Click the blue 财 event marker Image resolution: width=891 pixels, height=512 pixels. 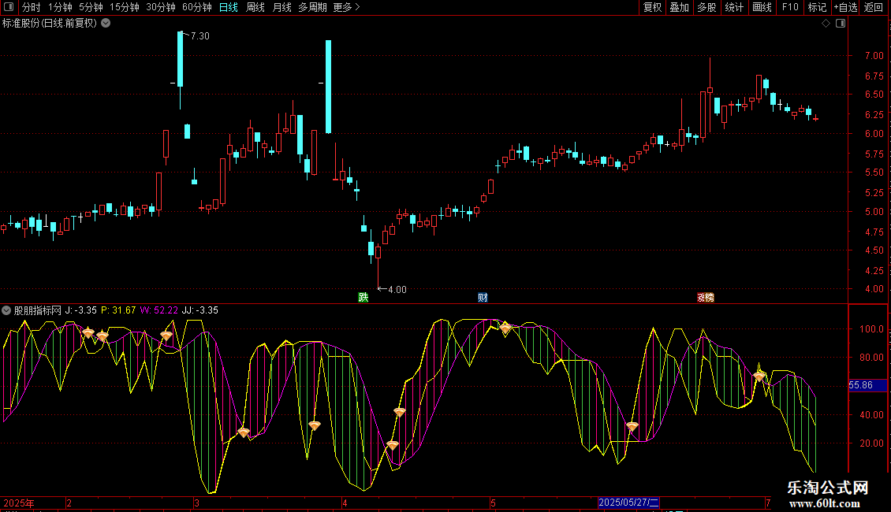tap(483, 298)
